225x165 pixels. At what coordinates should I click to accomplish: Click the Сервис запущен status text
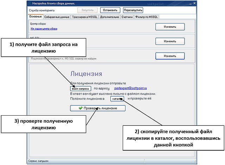tap(38, 161)
